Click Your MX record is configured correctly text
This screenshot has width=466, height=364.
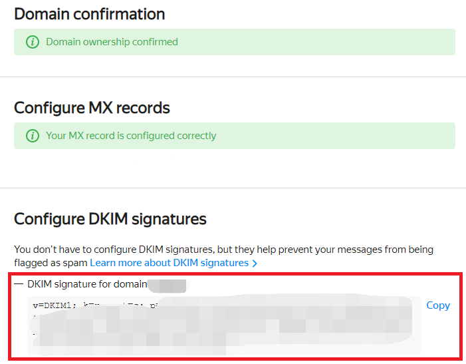[x=131, y=136]
